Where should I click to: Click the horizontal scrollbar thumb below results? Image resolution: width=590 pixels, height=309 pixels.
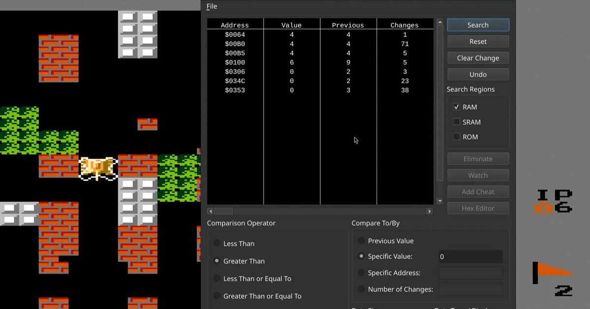pyautogui.click(x=224, y=211)
